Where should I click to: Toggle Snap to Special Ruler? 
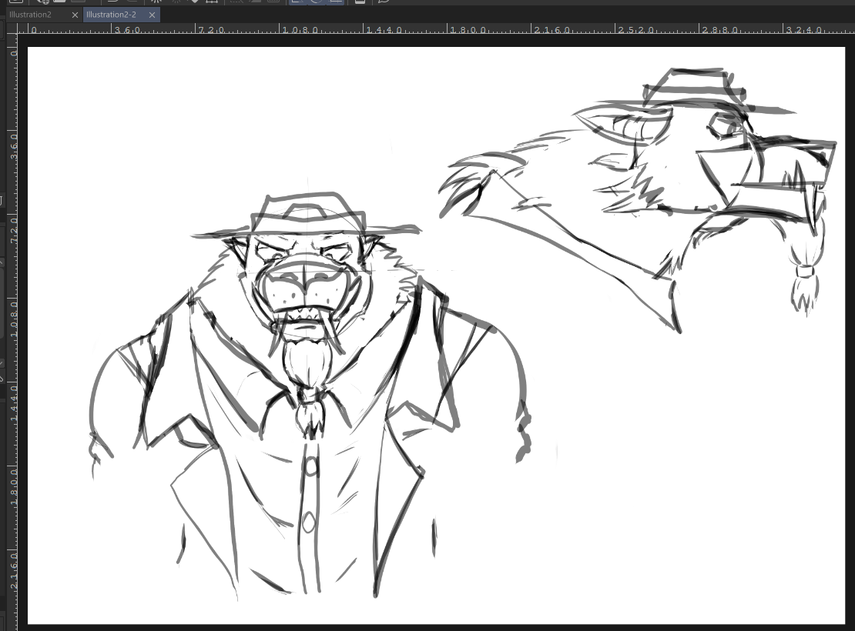tap(316, 2)
